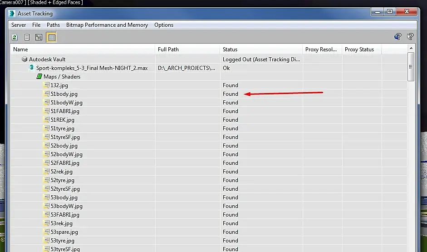The height and width of the screenshot is (252, 427).
Task: Switch to Table View icon
Action: coord(51,37)
